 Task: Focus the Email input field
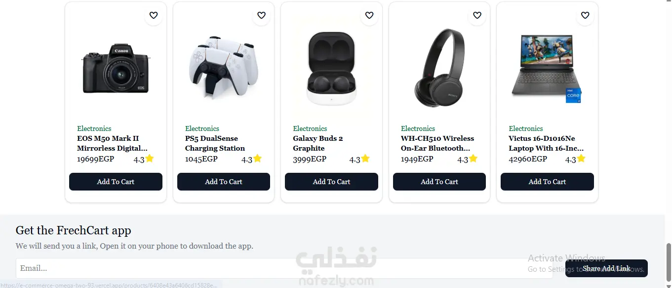click(x=284, y=268)
